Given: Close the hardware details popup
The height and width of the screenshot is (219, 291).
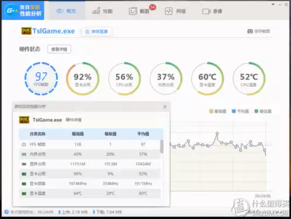Looking at the screenshot, I should (x=165, y=107).
